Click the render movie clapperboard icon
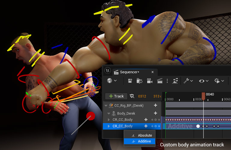This screenshot has width=231, height=150. [x=160, y=81]
